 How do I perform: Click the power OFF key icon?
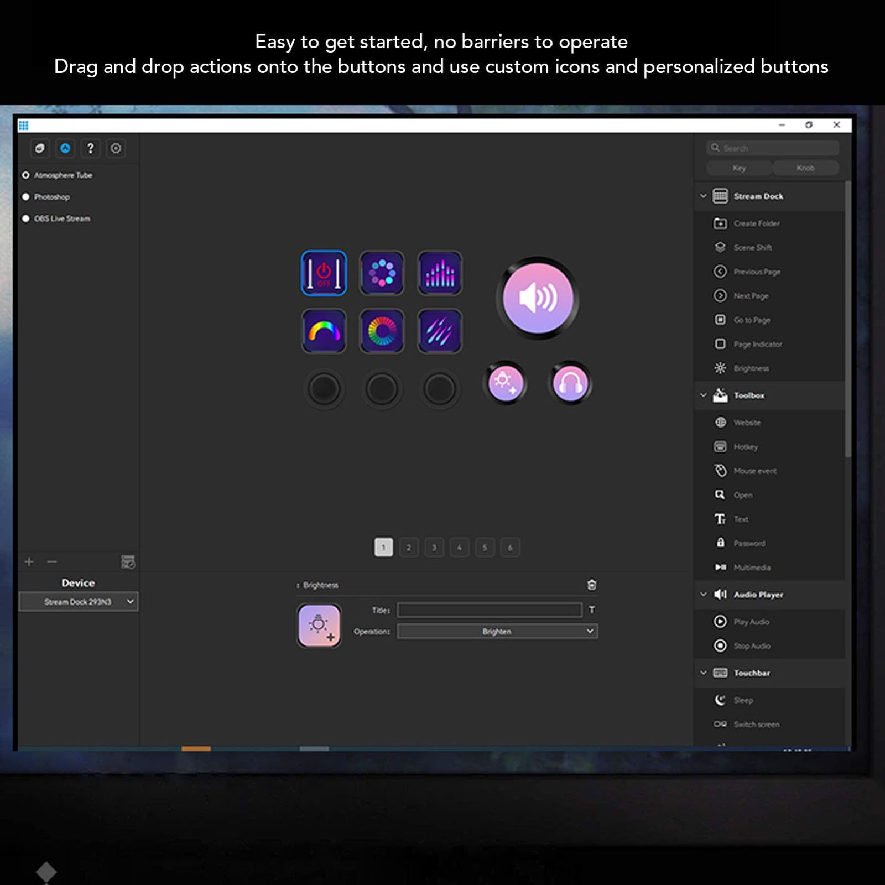pyautogui.click(x=324, y=273)
